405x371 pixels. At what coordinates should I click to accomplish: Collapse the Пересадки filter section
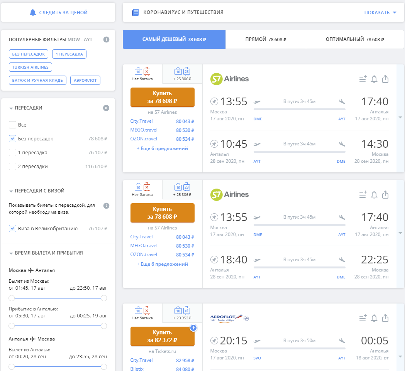click(x=25, y=108)
